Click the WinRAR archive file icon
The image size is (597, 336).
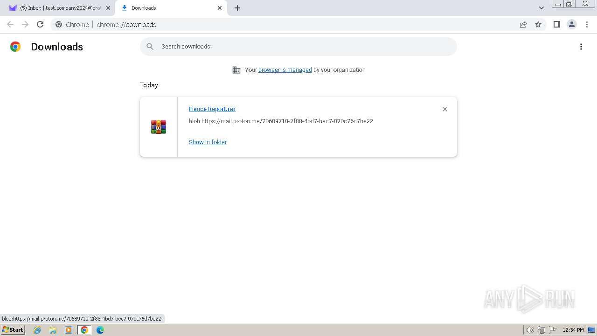(x=159, y=127)
